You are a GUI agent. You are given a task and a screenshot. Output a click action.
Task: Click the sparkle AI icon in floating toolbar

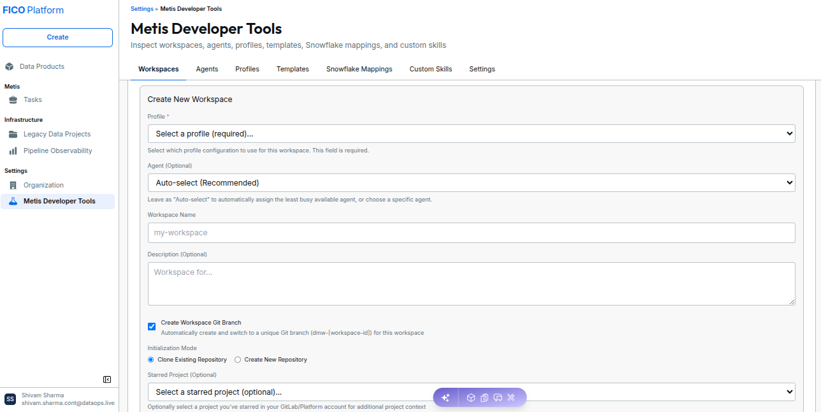coord(446,397)
